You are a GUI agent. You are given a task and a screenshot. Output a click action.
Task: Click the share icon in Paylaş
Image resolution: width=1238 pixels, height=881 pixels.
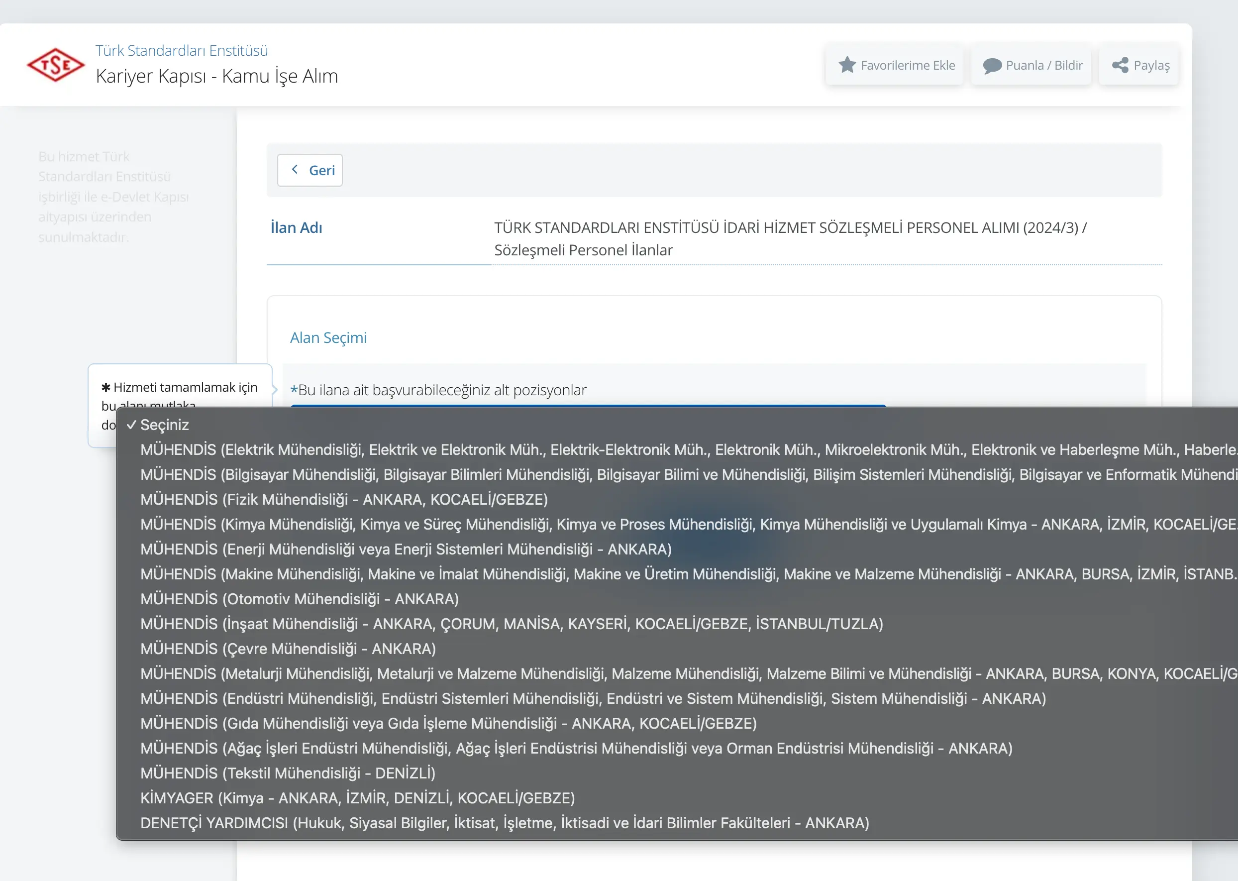1121,65
